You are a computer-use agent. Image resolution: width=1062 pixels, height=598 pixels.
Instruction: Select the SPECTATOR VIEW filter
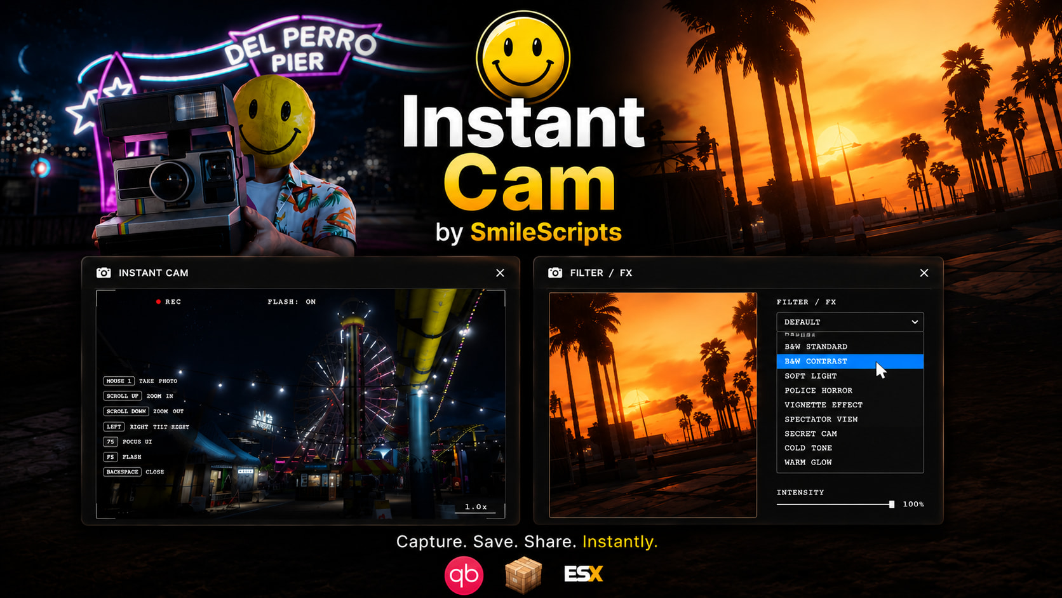coord(850,419)
